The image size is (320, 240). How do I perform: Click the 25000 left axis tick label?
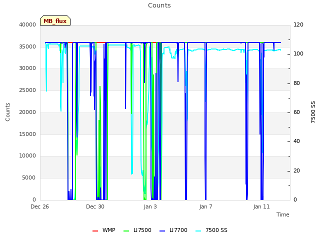(27, 90)
